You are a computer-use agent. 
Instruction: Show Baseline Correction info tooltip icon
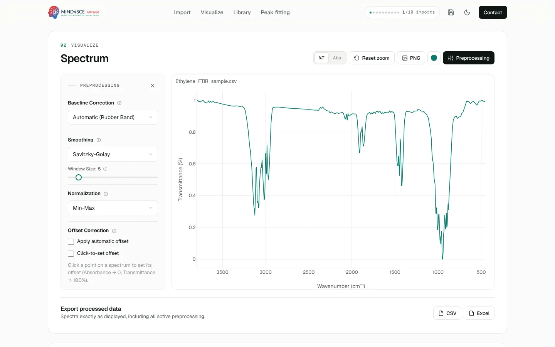click(x=119, y=103)
